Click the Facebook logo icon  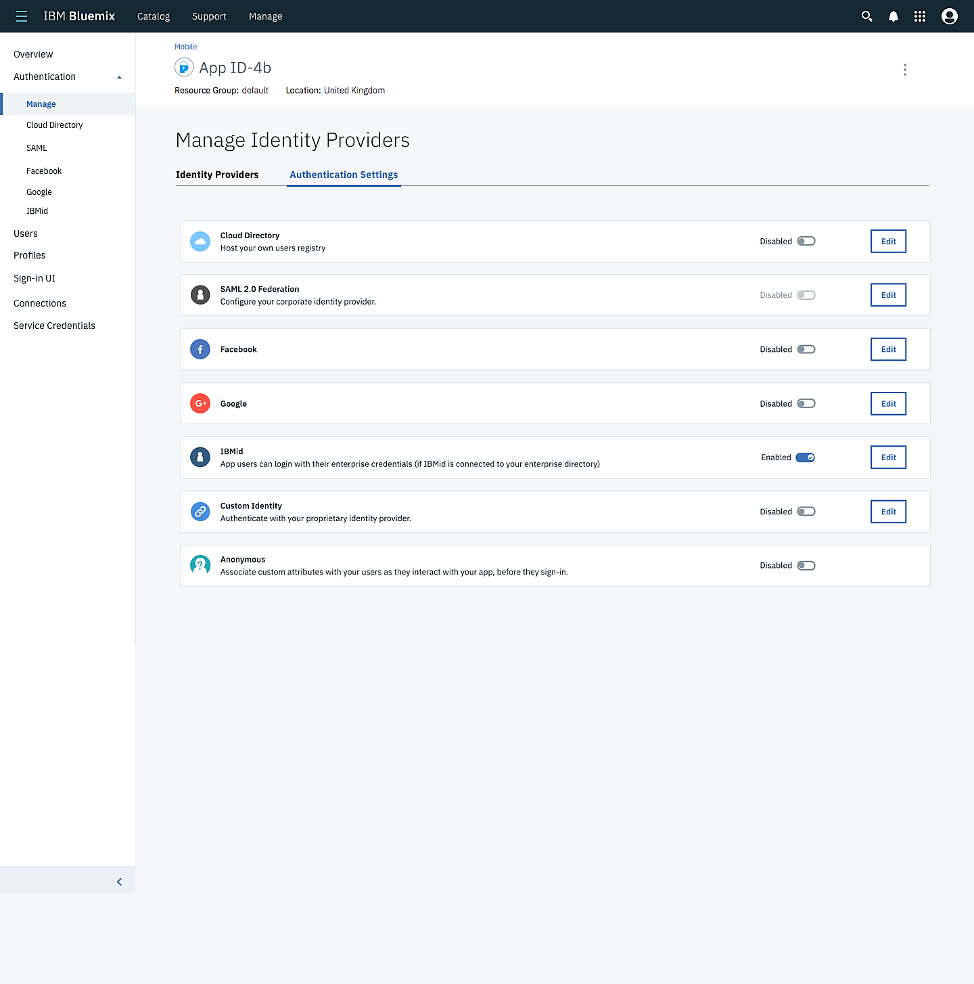click(200, 349)
